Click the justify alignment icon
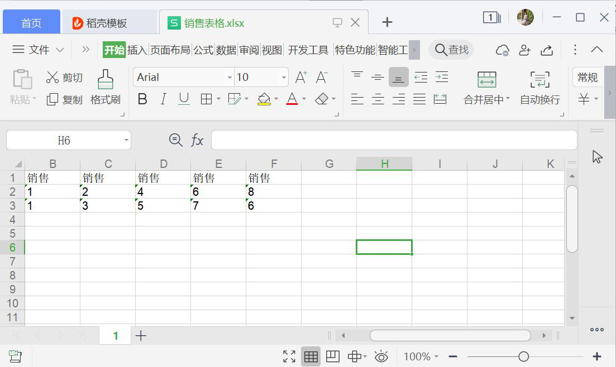The height and width of the screenshot is (367, 616). point(419,99)
